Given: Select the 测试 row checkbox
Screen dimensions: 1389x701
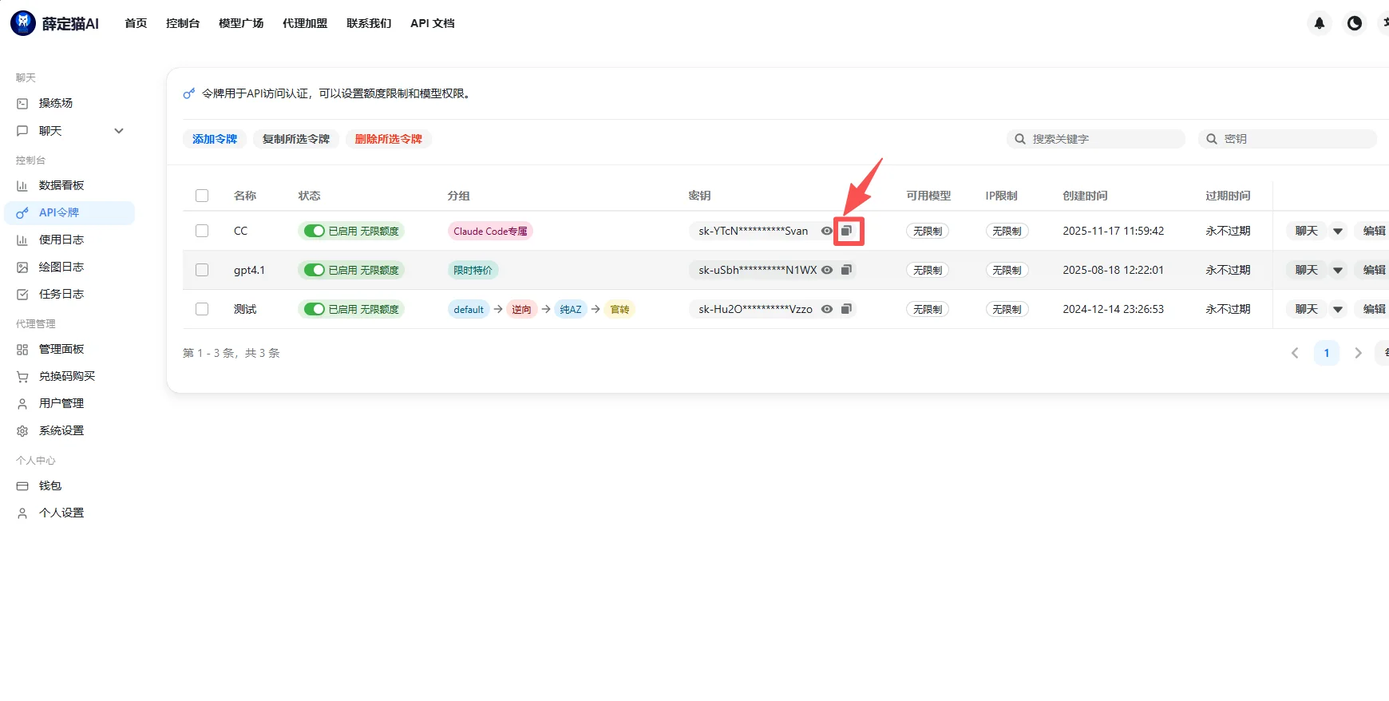Looking at the screenshot, I should click(202, 309).
